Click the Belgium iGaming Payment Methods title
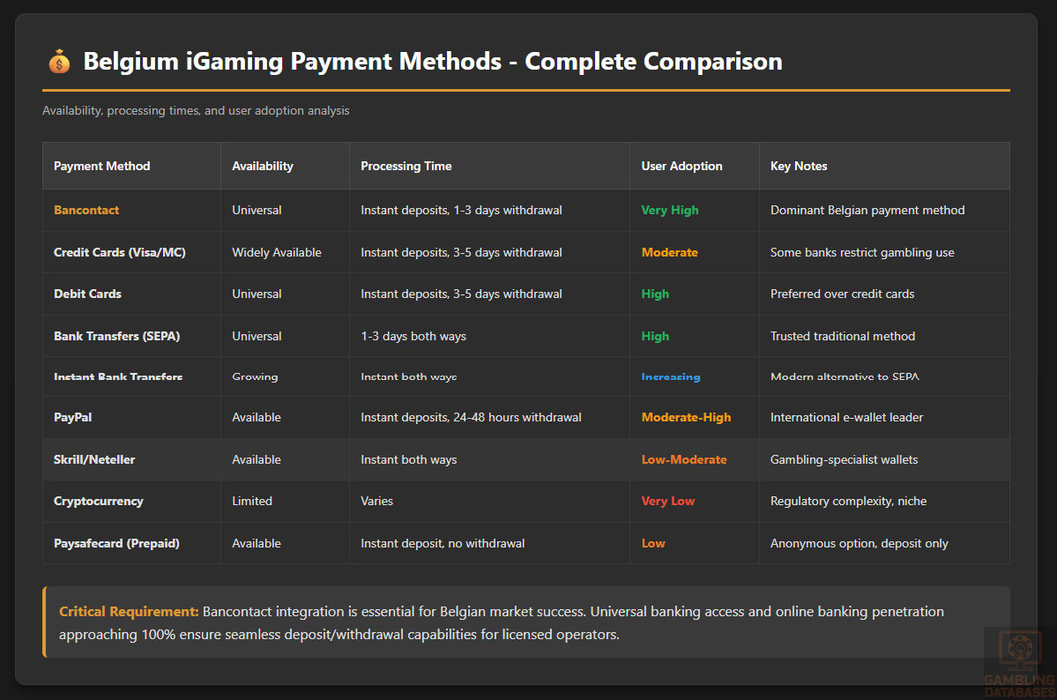Viewport: 1057px width, 700px height. [432, 62]
